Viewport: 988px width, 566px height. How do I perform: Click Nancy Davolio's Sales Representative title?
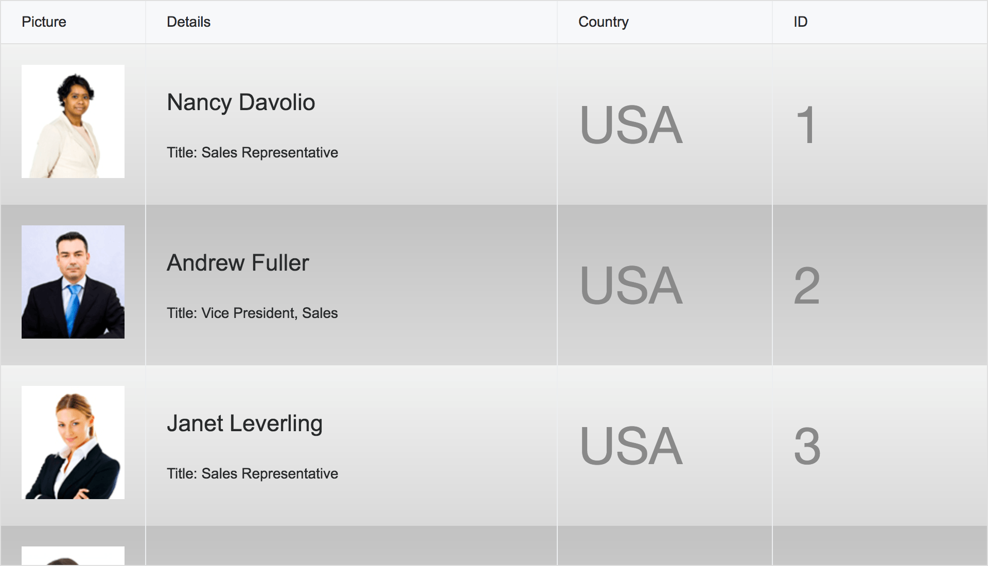coord(252,153)
